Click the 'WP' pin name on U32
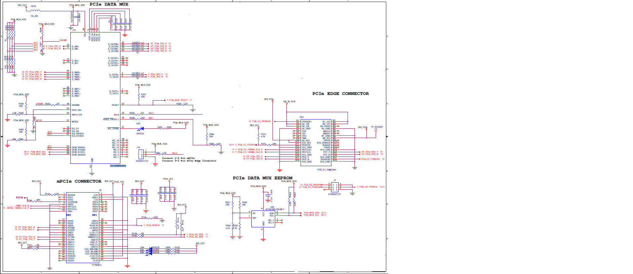This screenshot has width=633, height=274. (254, 218)
